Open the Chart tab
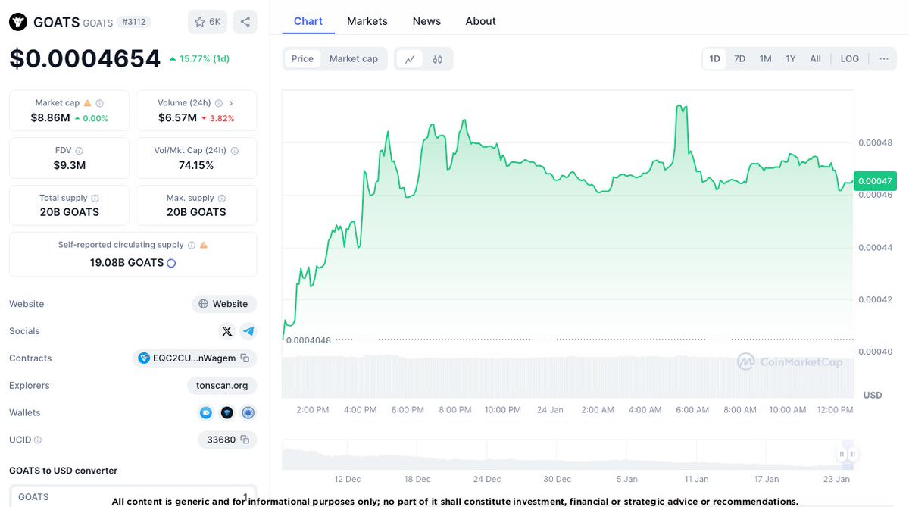 308,21
